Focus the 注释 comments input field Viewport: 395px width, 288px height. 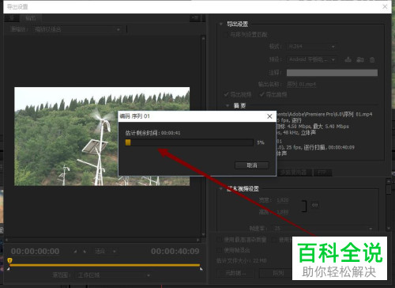pos(332,73)
